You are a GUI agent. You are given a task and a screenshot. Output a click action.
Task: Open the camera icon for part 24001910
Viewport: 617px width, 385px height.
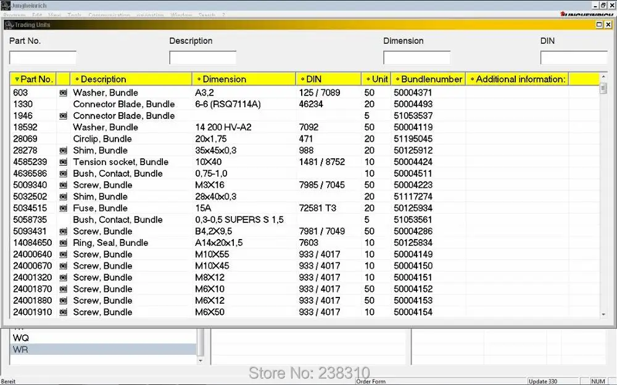(63, 312)
